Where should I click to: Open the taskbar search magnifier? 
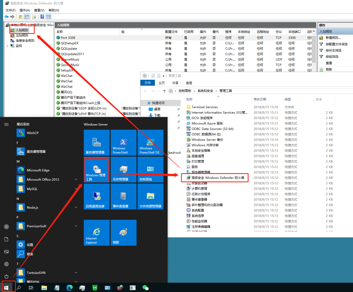(x=19, y=288)
